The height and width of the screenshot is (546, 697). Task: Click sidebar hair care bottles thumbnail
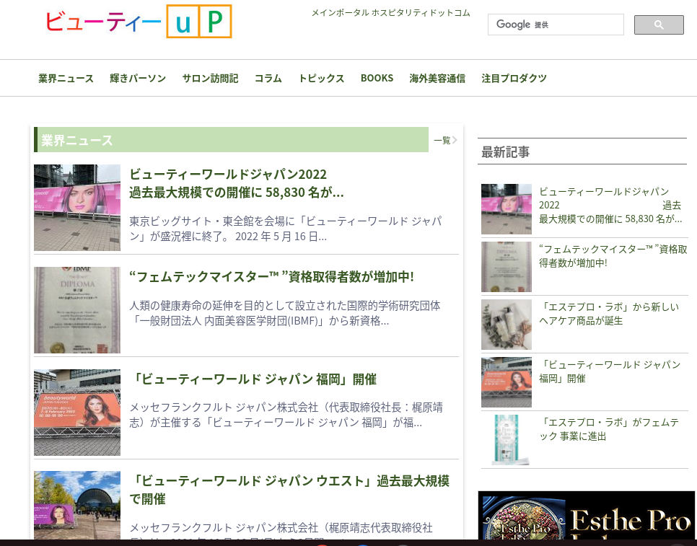507,325
